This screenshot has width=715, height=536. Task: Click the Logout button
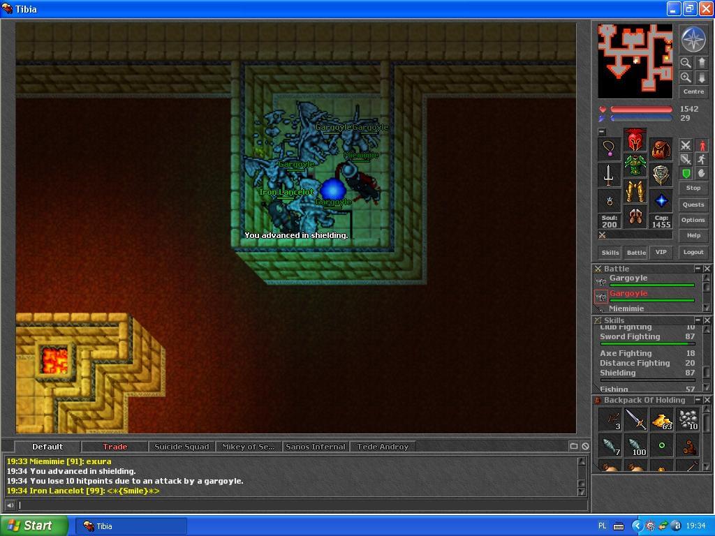tap(693, 252)
